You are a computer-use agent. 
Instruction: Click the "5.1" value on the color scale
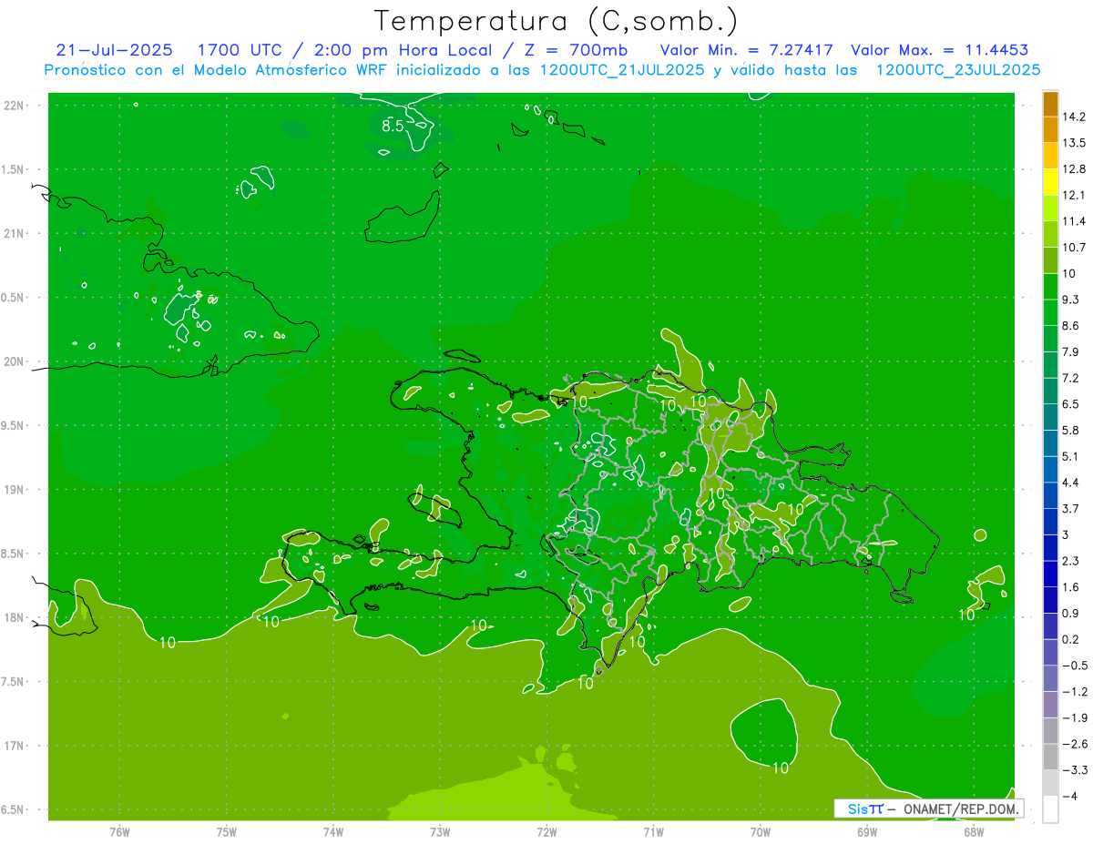[x=1070, y=456]
